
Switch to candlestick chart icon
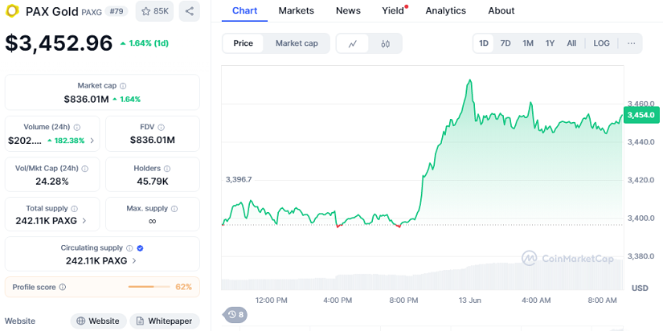click(x=386, y=43)
